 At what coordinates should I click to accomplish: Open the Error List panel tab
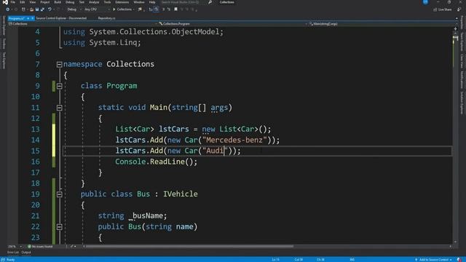tap(13, 253)
